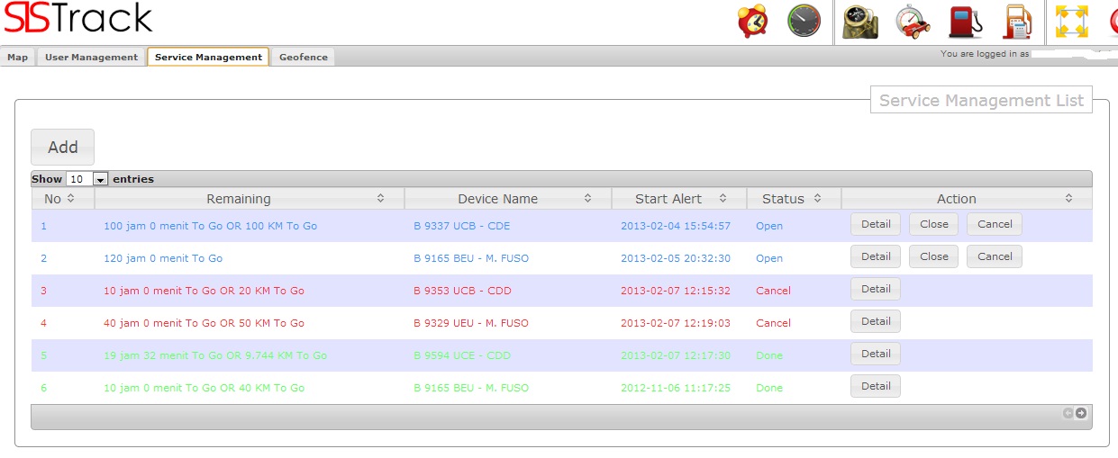This screenshot has height=458, width=1118.
Task: Click the compass and map icon
Action: pos(859,22)
